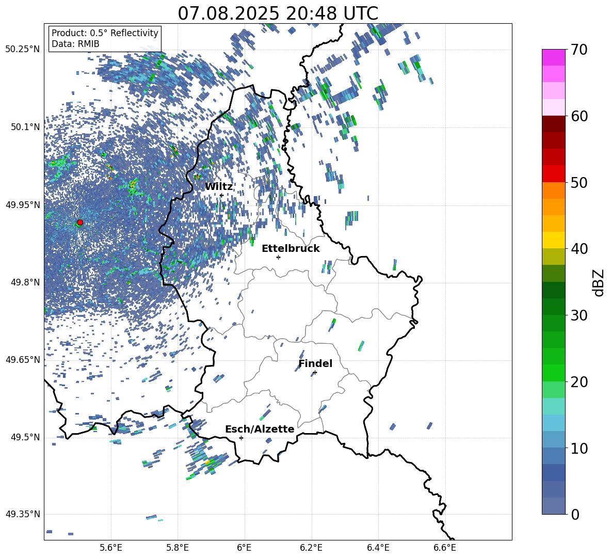The height and width of the screenshot is (558, 611).
Task: Click the Findel station cross marker
Action: pyautogui.click(x=315, y=373)
